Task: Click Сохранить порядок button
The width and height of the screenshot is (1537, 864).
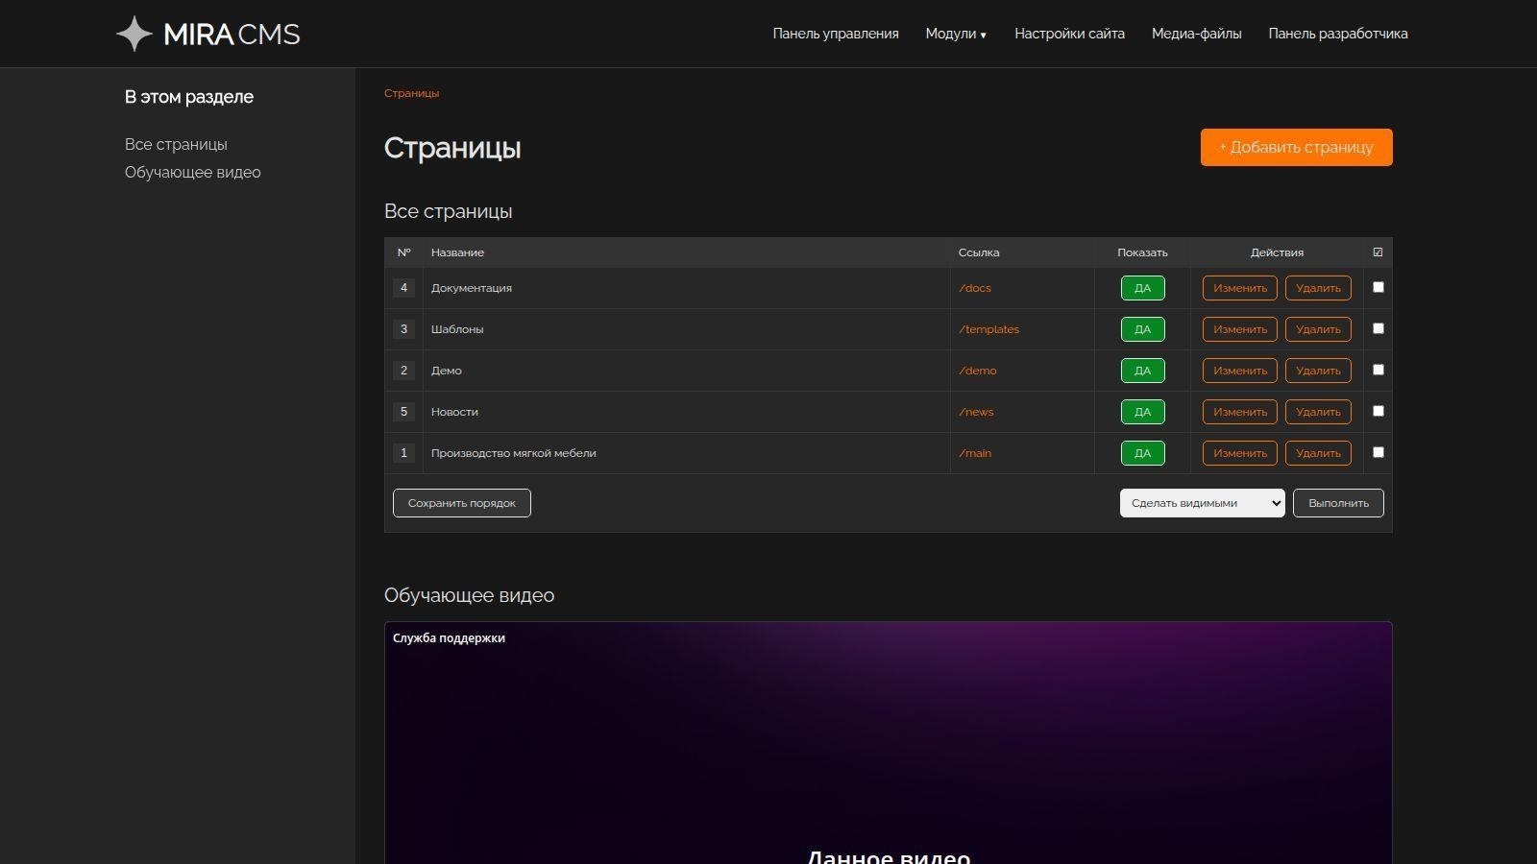Action: click(x=461, y=503)
